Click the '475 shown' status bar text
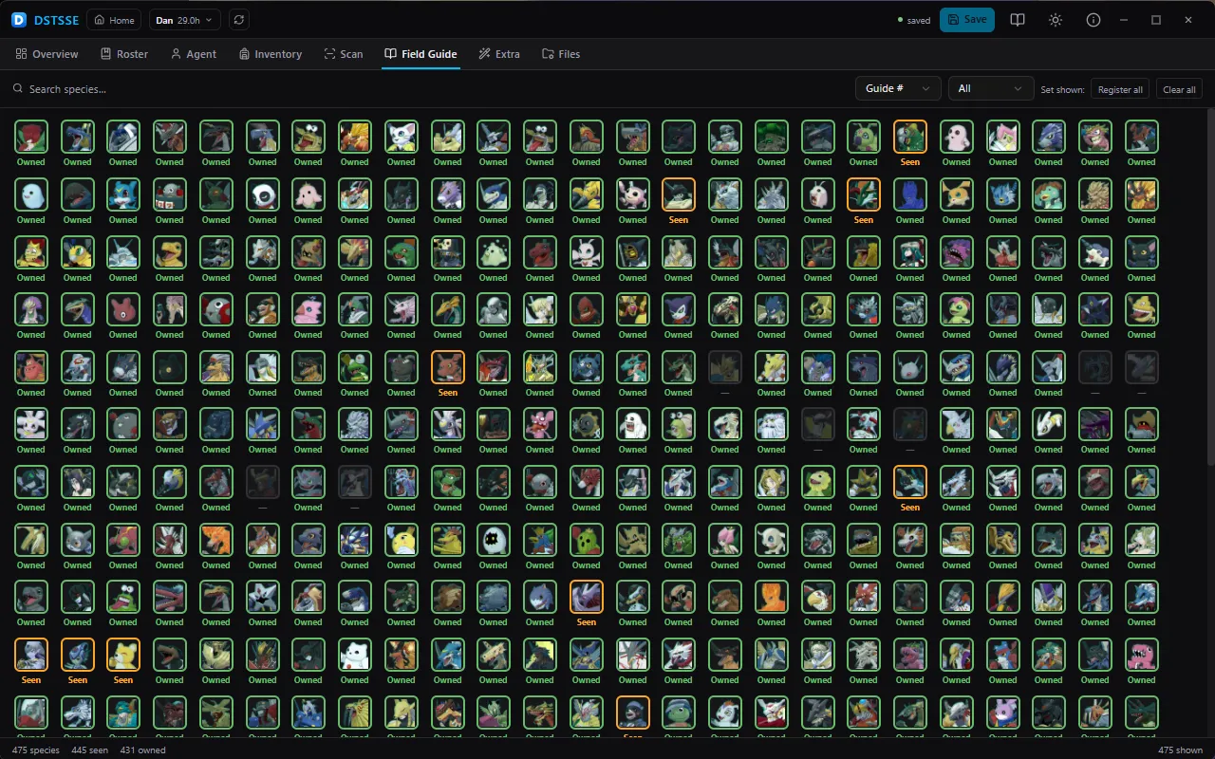 coord(1180,750)
